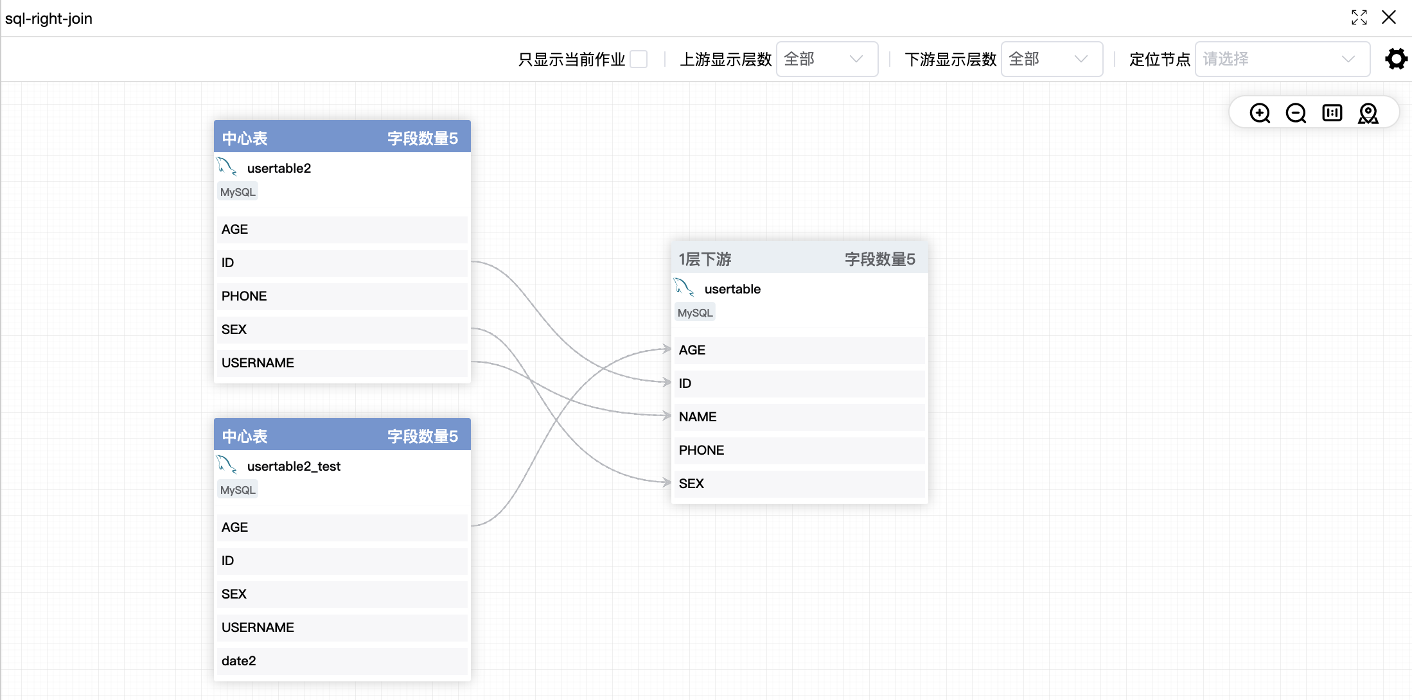Click the NAME field in usertable downstream
Screen dimensions: 1412x700
pyautogui.click(x=796, y=417)
